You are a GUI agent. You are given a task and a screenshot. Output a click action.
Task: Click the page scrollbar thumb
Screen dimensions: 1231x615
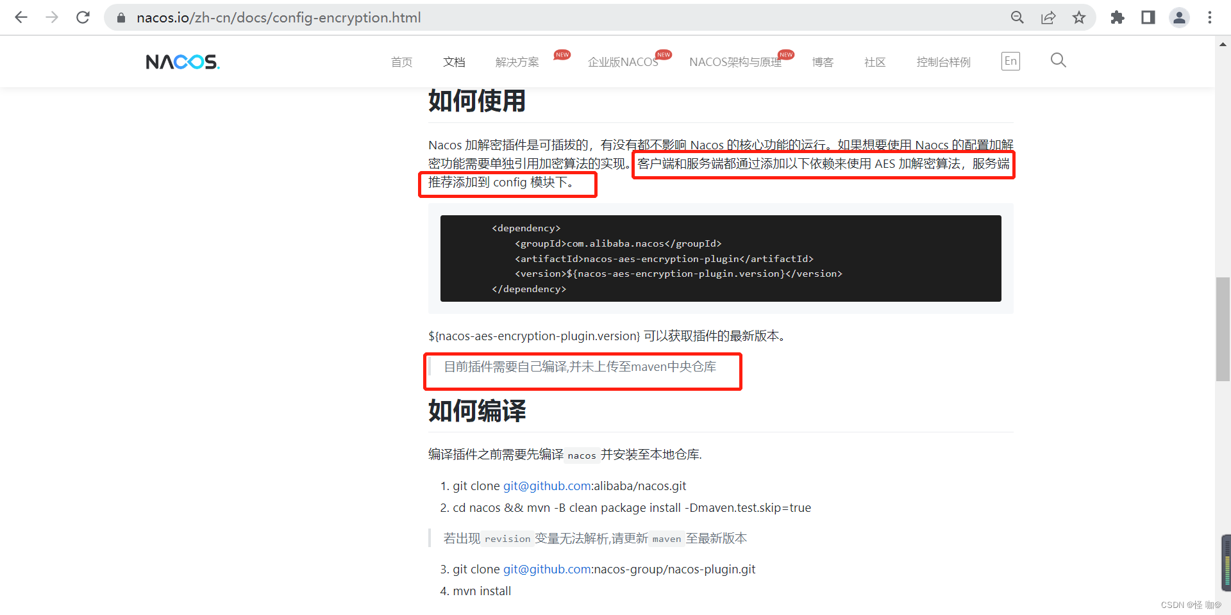click(x=1223, y=329)
